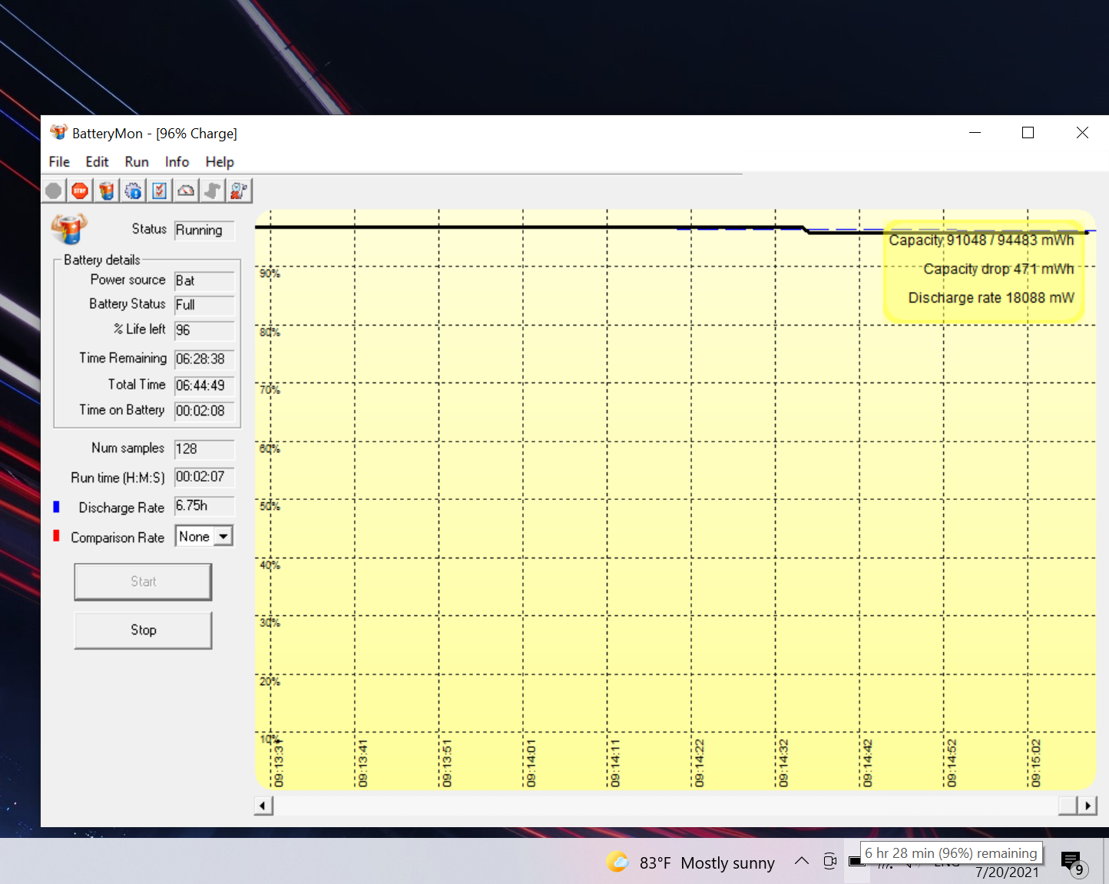This screenshot has width=1109, height=884.
Task: Click the Time Remaining value 06:28:38
Action: (x=204, y=359)
